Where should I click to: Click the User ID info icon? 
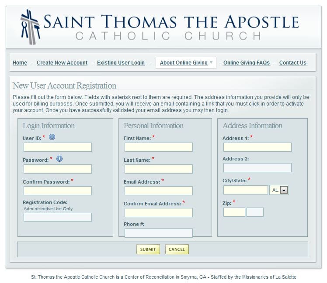pyautogui.click(x=52, y=137)
